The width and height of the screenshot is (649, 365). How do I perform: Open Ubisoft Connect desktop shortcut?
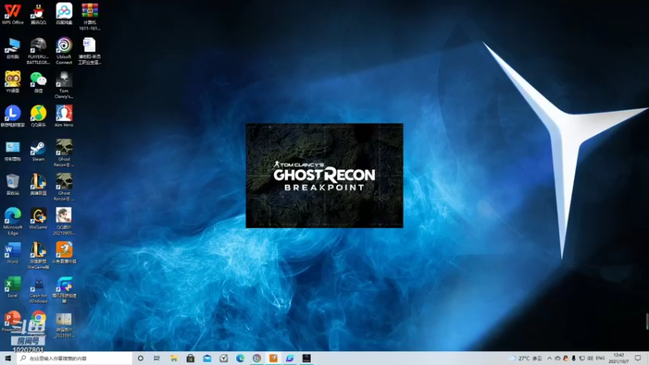pyautogui.click(x=64, y=51)
